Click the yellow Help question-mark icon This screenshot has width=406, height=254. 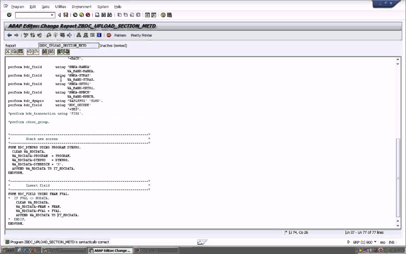click(x=163, y=15)
